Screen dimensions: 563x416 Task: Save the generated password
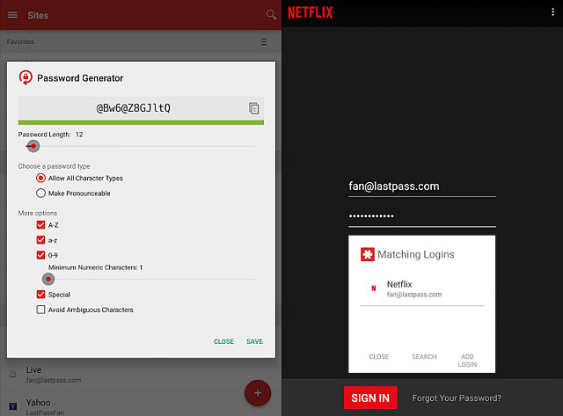[254, 341]
